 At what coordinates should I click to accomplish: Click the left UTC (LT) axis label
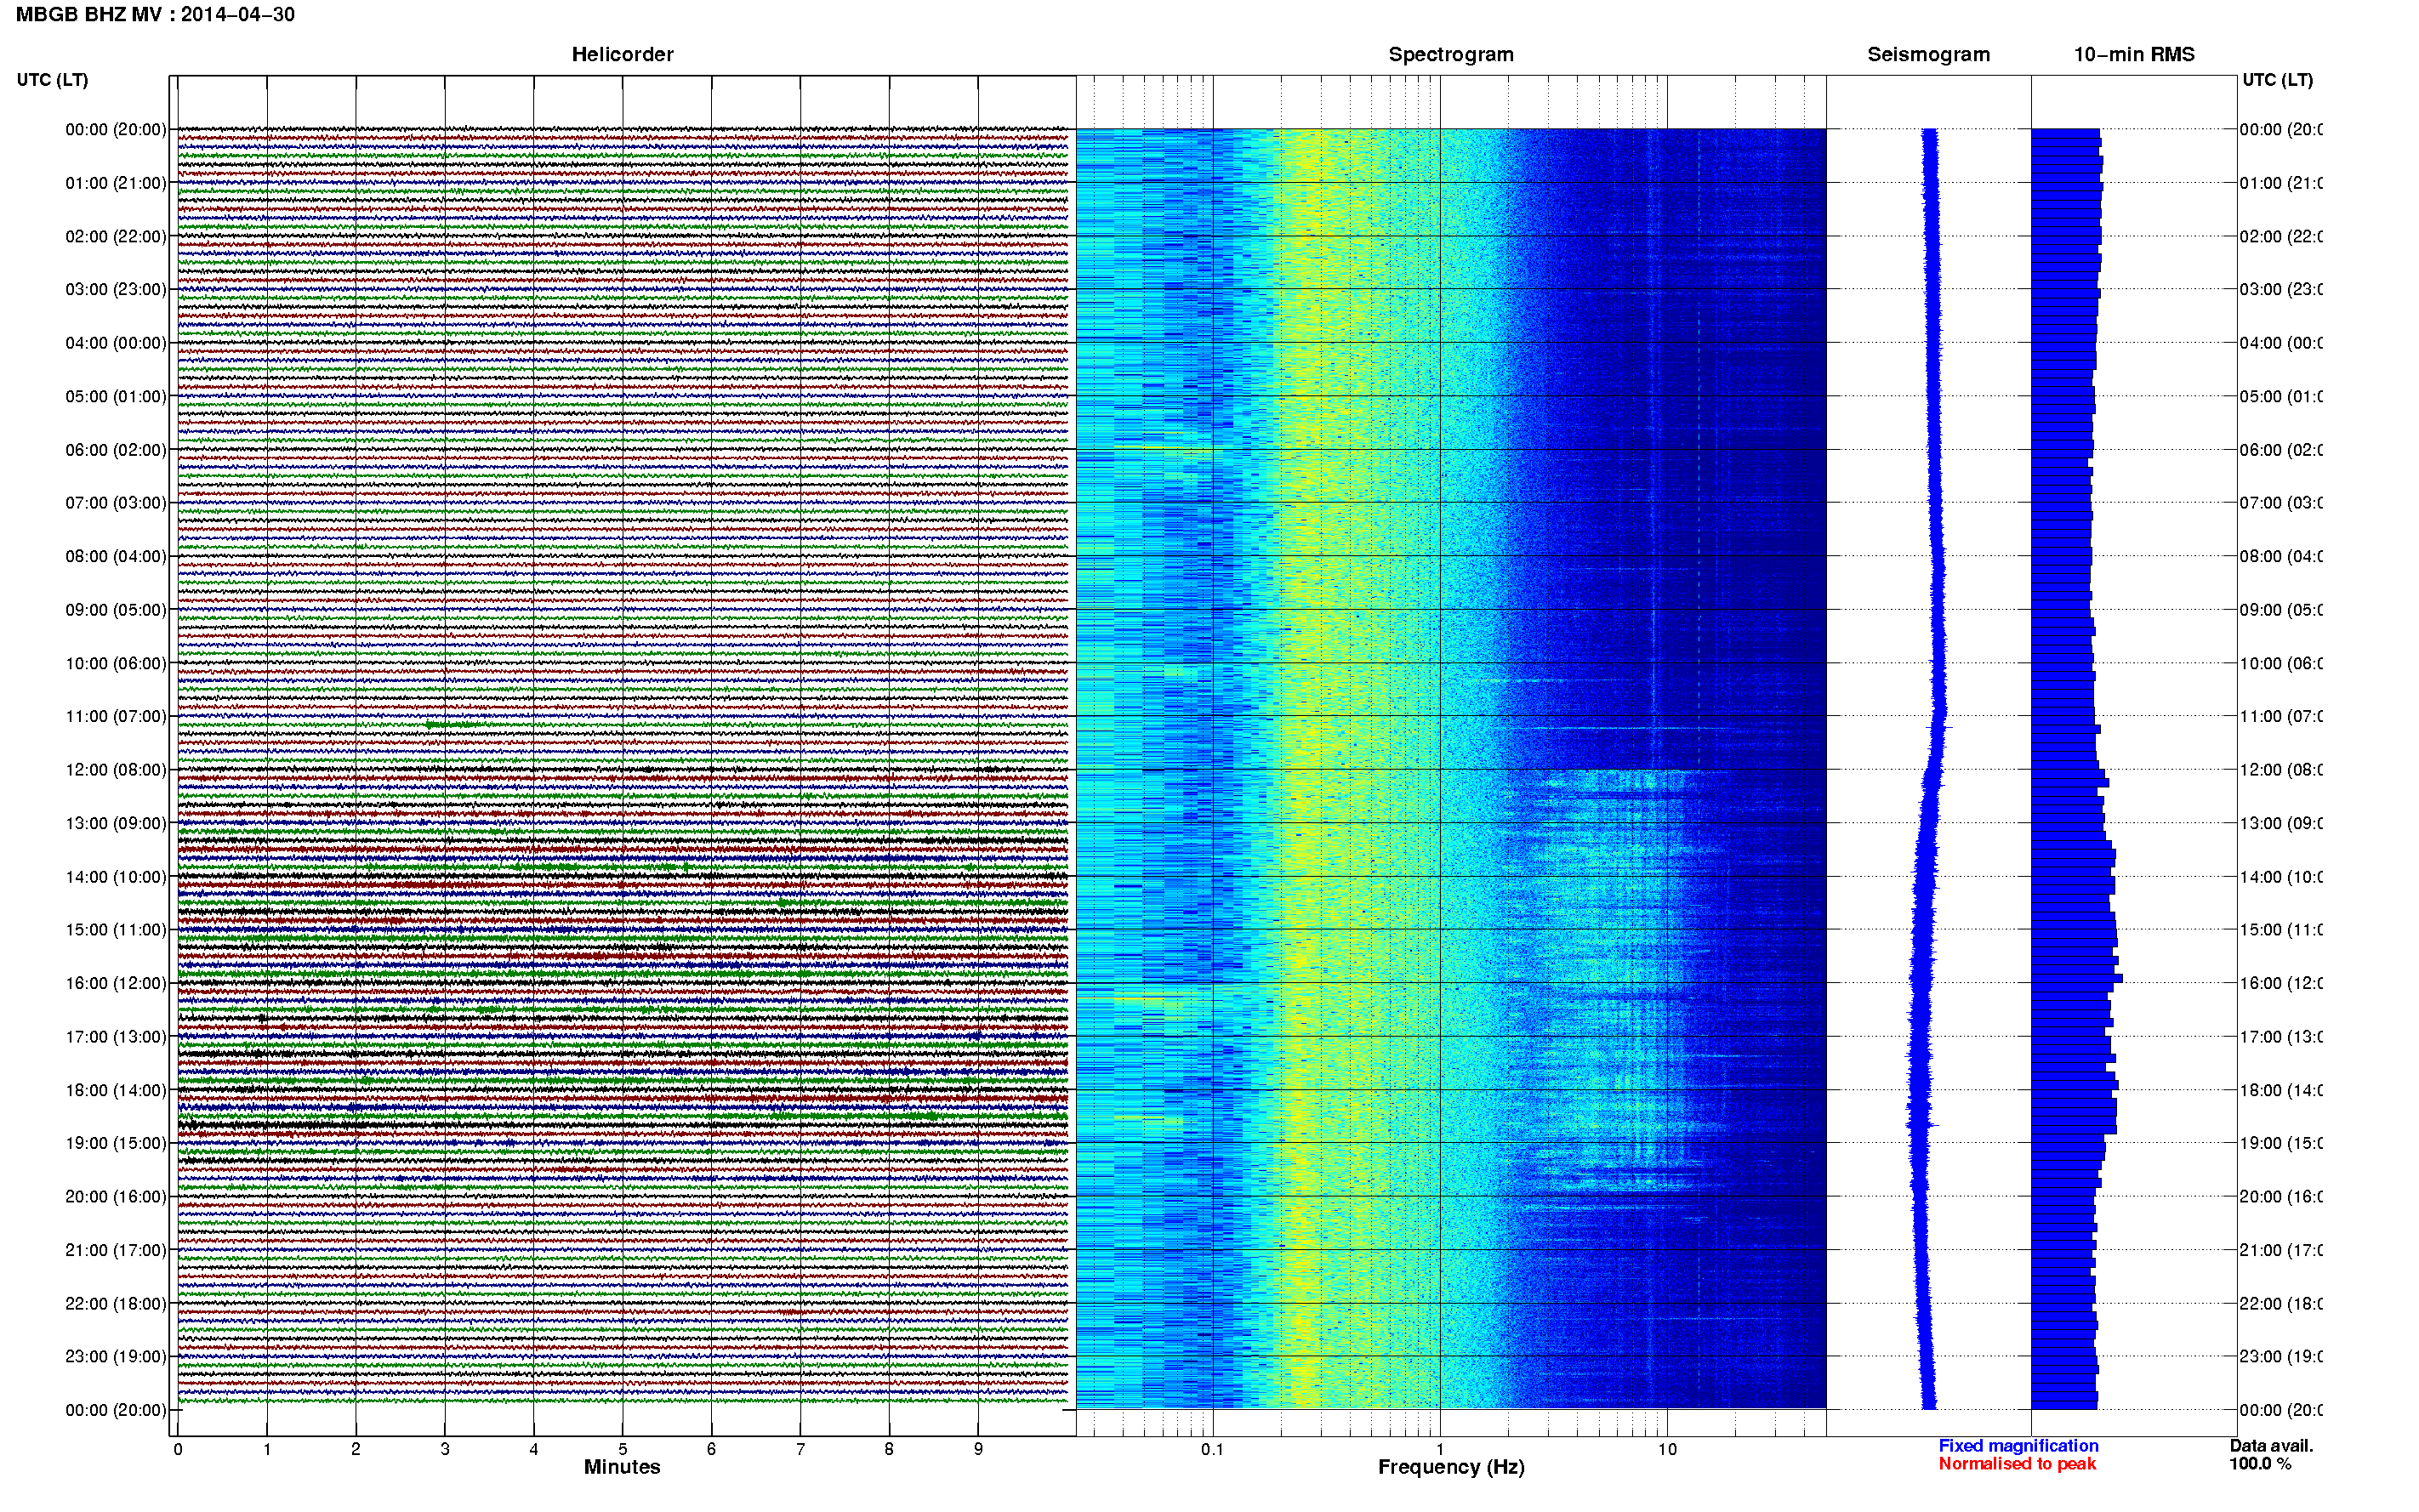[52, 79]
